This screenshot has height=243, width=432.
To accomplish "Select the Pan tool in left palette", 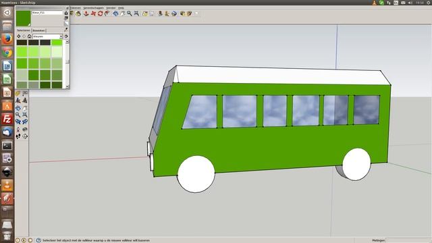I will click(x=25, y=108).
